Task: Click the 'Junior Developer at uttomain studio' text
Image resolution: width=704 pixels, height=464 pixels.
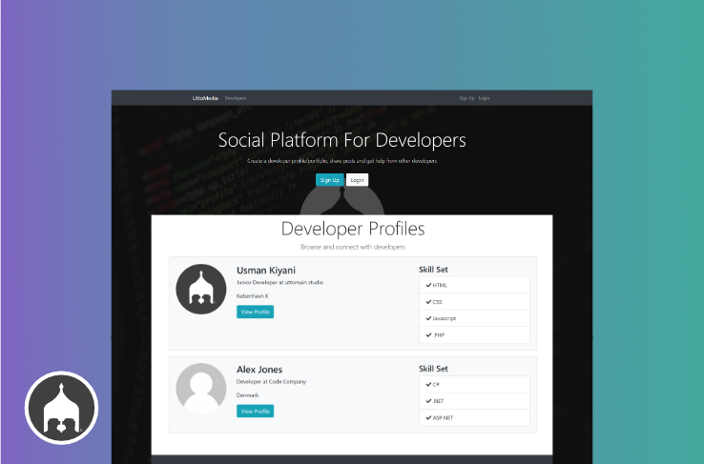Action: coord(280,282)
